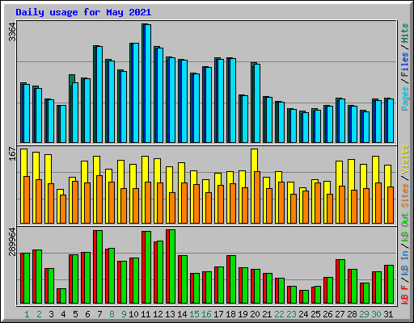Click the 'Hits' legend label

coord(405,33)
